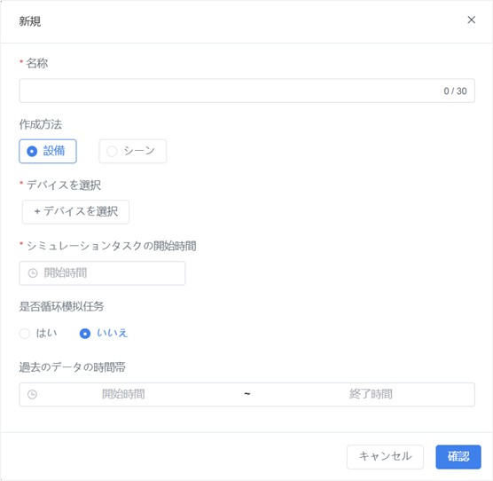Click the 名称 required field label
This screenshot has height=481, width=493.
[x=36, y=63]
